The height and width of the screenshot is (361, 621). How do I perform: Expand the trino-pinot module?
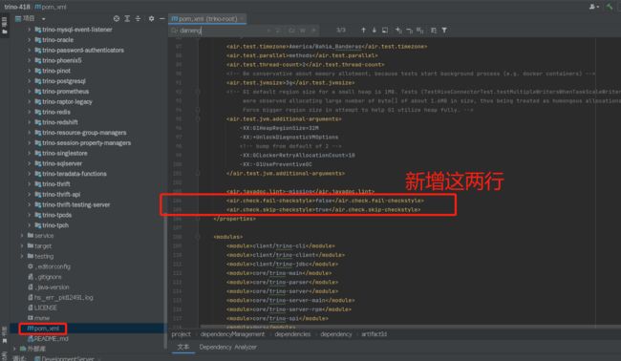pos(29,71)
